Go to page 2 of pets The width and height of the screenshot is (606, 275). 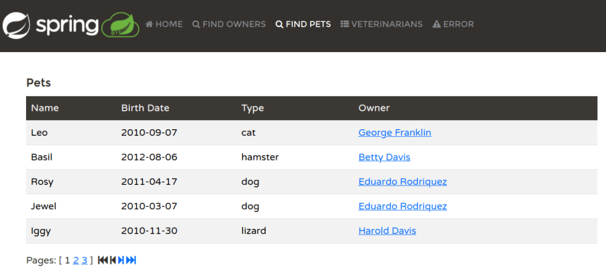pyautogui.click(x=76, y=260)
